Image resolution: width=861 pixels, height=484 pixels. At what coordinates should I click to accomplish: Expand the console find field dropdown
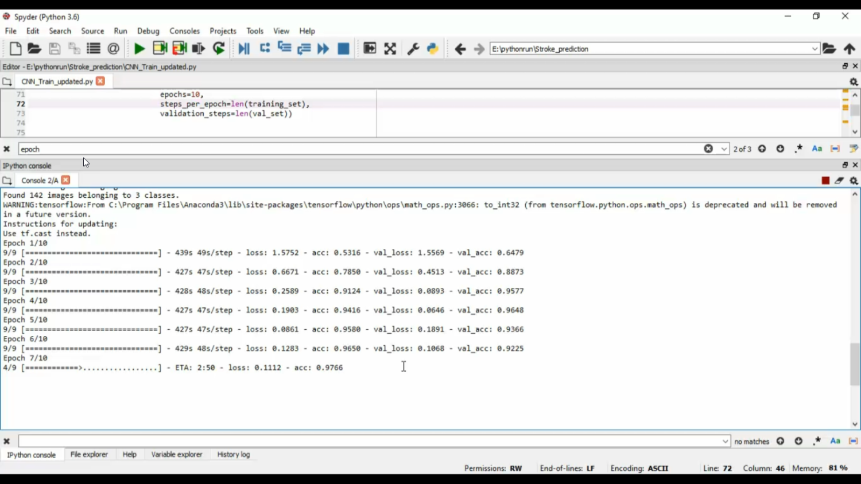point(725,442)
